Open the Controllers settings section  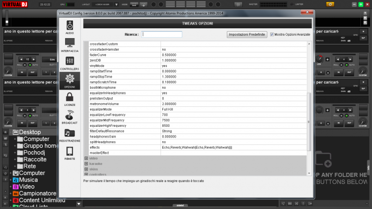(69, 63)
